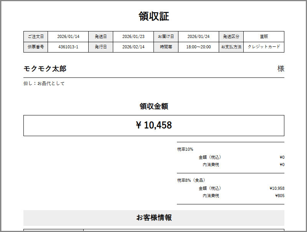Select the ¥10,958 tax-included amount
The width and height of the screenshot is (307, 232).
[x=277, y=188]
